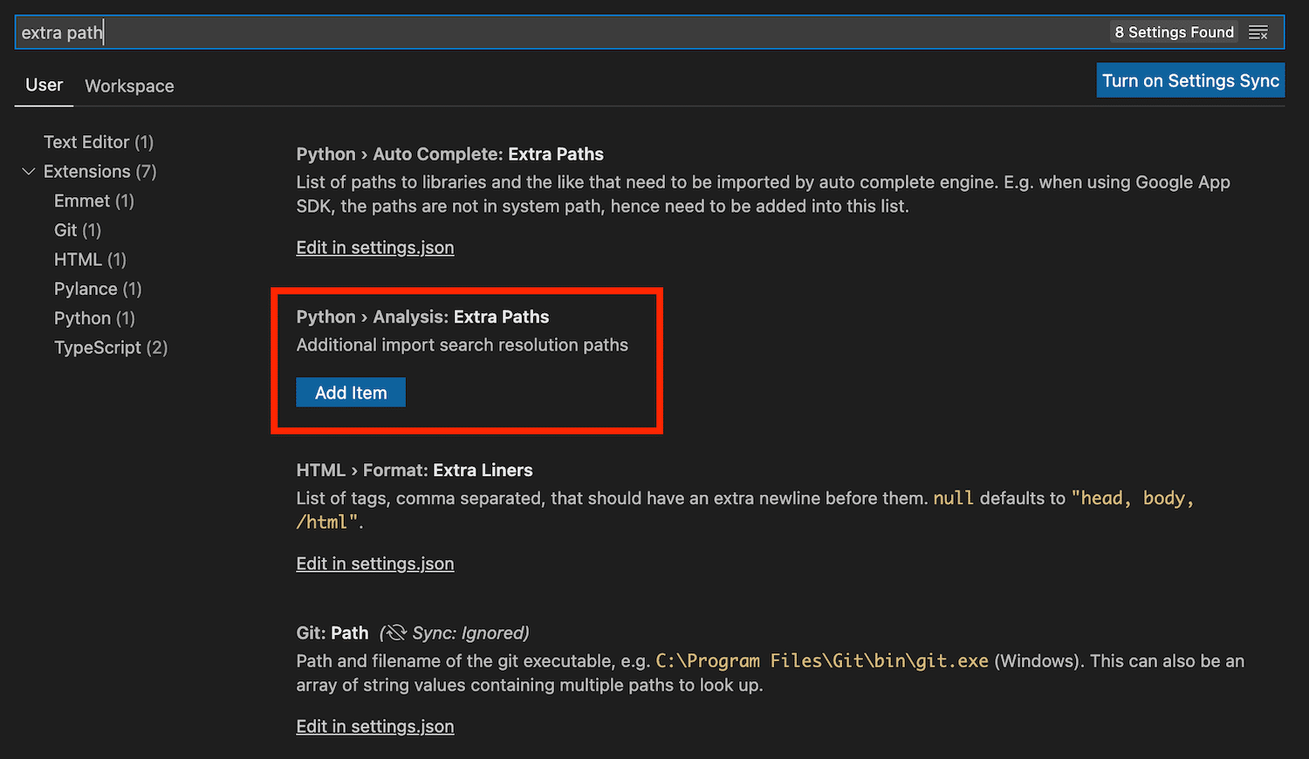Click the Sync: Ignored icon beside Git Path
Viewport: 1309px width, 759px height.
tap(395, 632)
